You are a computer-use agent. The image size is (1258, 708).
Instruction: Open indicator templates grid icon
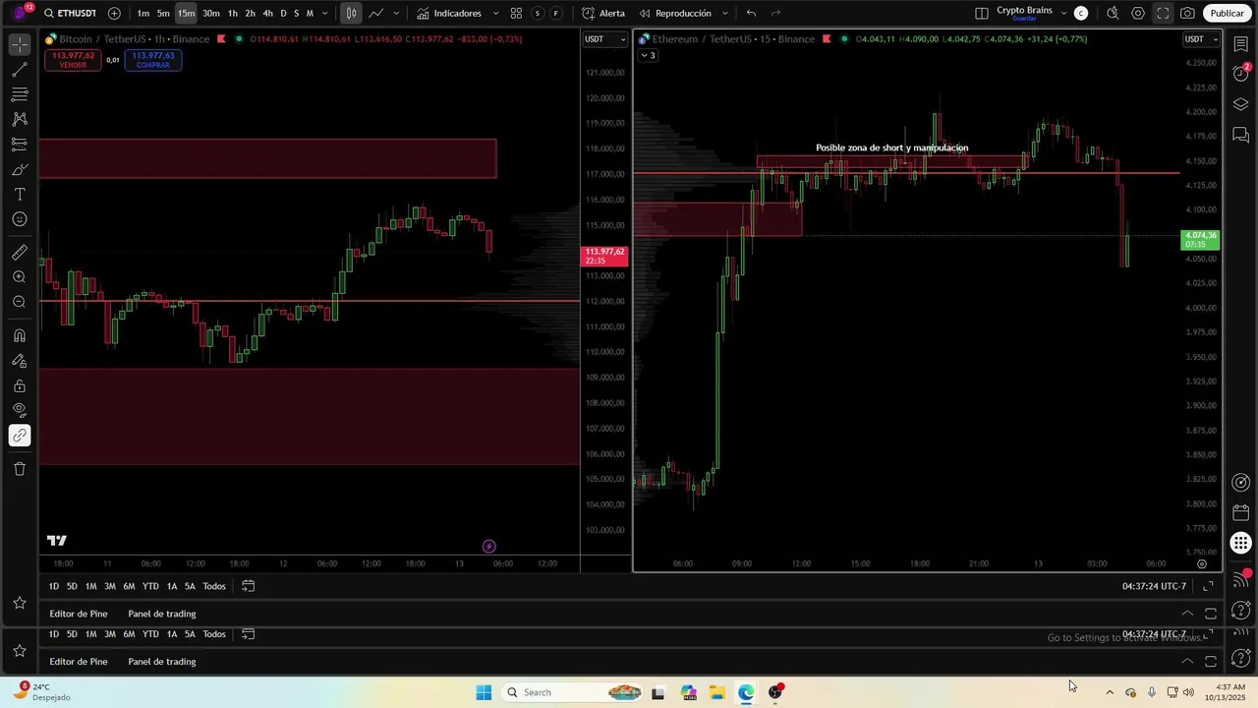coord(516,13)
